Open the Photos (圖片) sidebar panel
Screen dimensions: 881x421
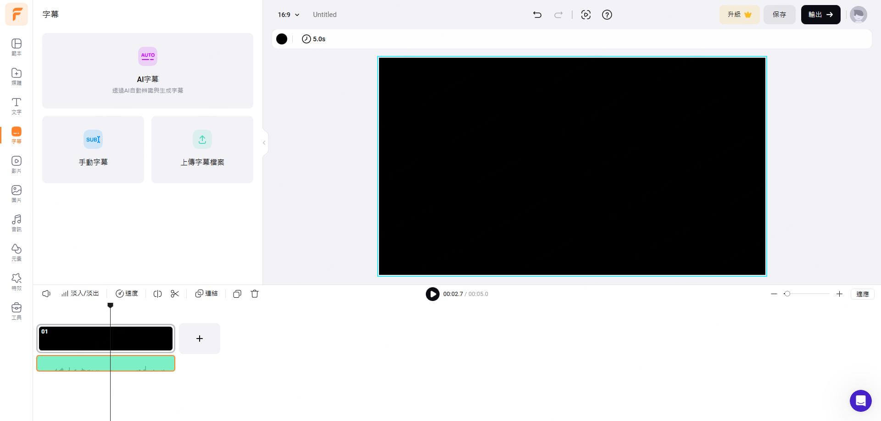coord(17,194)
